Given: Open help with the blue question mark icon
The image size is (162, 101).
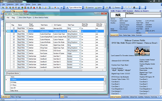Looking at the screenshot, I should [x=62, y=8].
